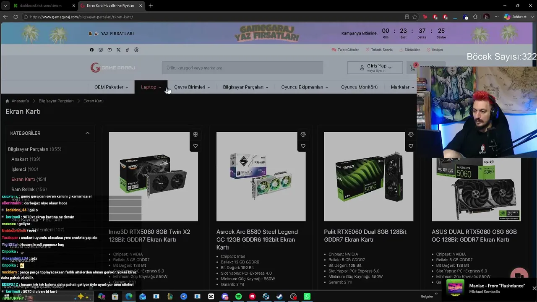Open Steam from the taskbar
Viewport: 537px width, 302px height.
click(x=279, y=297)
